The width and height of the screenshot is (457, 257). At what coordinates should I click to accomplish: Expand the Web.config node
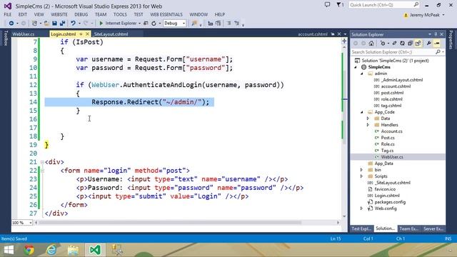coord(361,208)
